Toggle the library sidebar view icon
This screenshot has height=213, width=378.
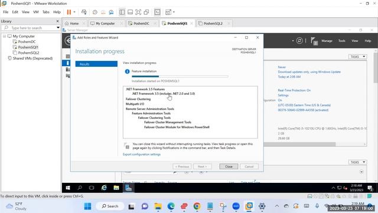point(122,12)
